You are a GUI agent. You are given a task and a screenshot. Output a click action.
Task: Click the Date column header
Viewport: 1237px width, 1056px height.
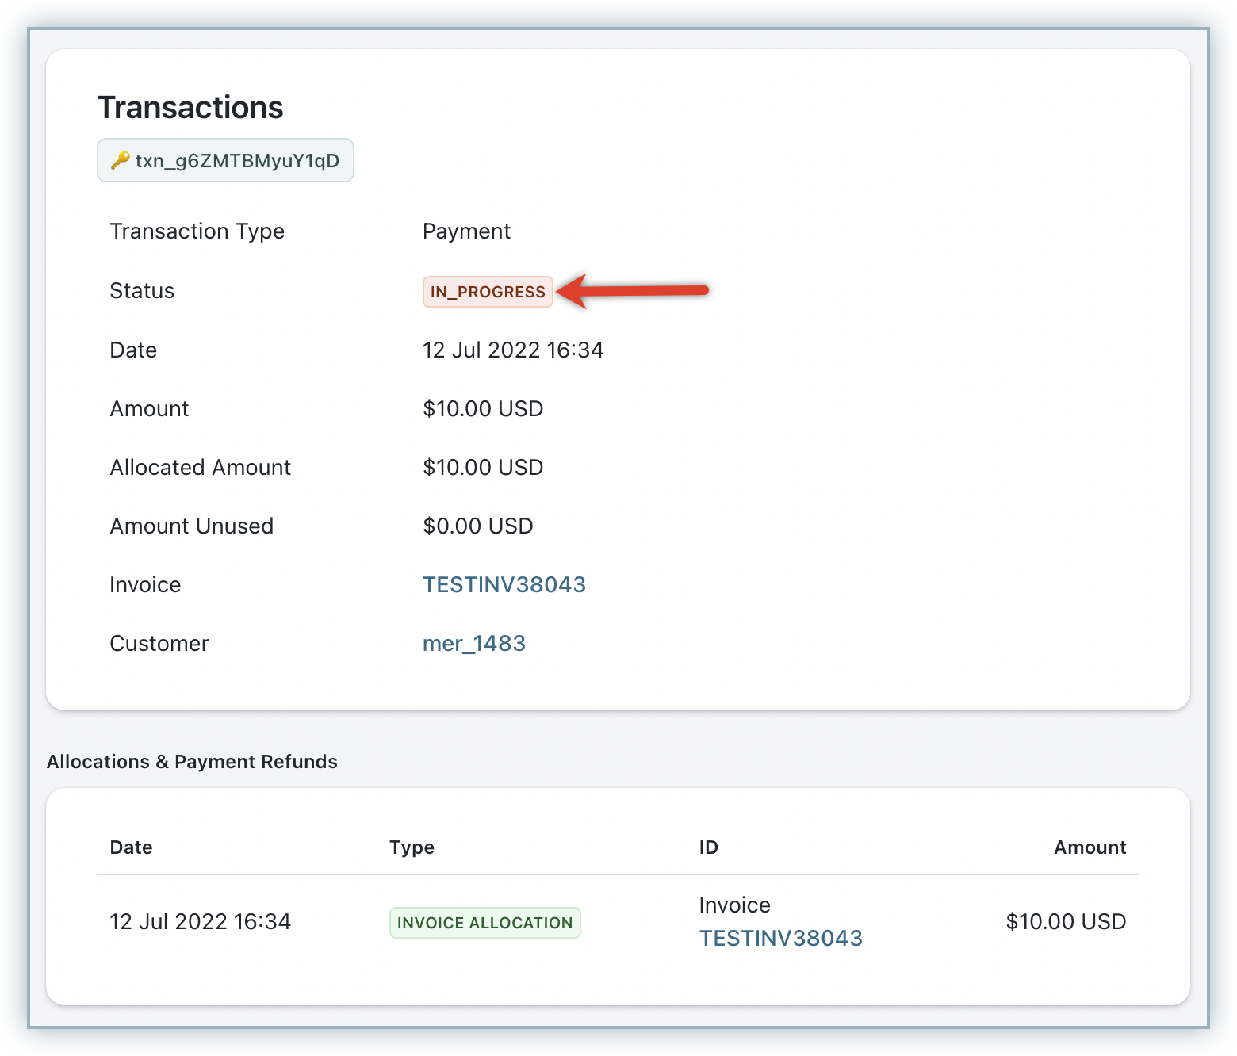(x=131, y=847)
